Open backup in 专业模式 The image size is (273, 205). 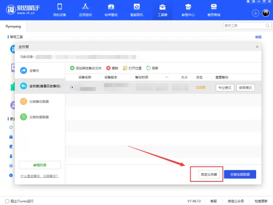pyautogui.click(x=225, y=88)
